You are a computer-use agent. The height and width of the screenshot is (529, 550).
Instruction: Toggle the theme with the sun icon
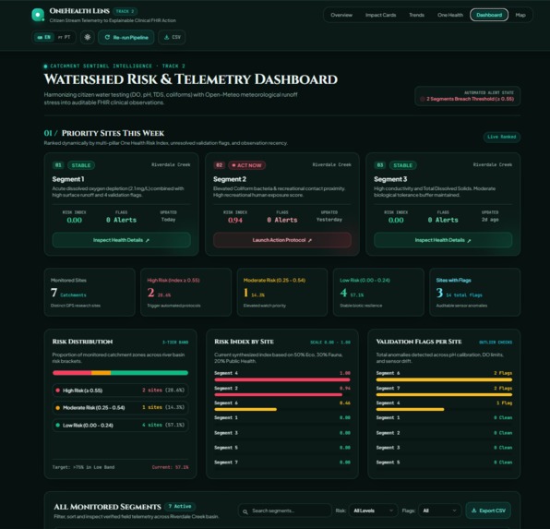(88, 37)
